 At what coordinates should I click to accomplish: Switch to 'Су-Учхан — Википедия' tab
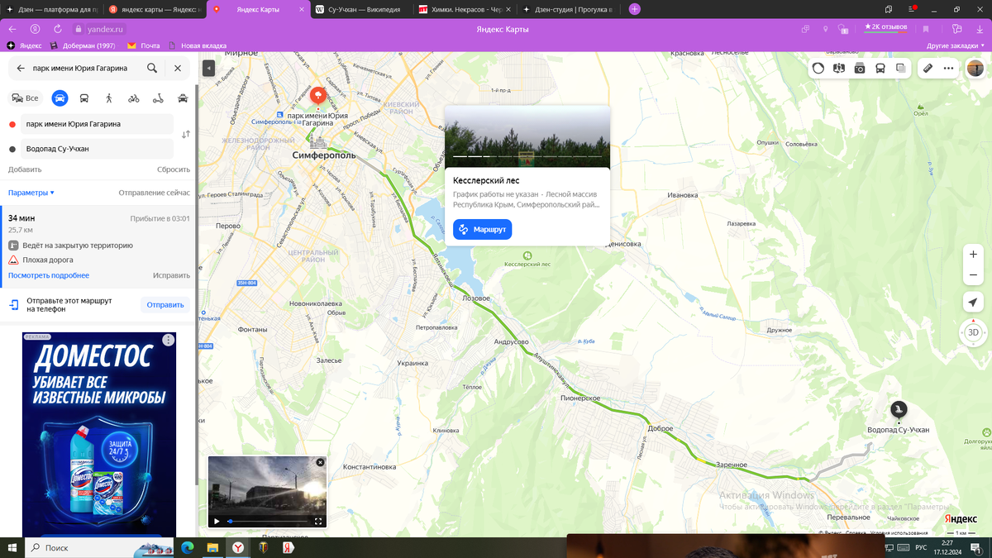coord(361,9)
